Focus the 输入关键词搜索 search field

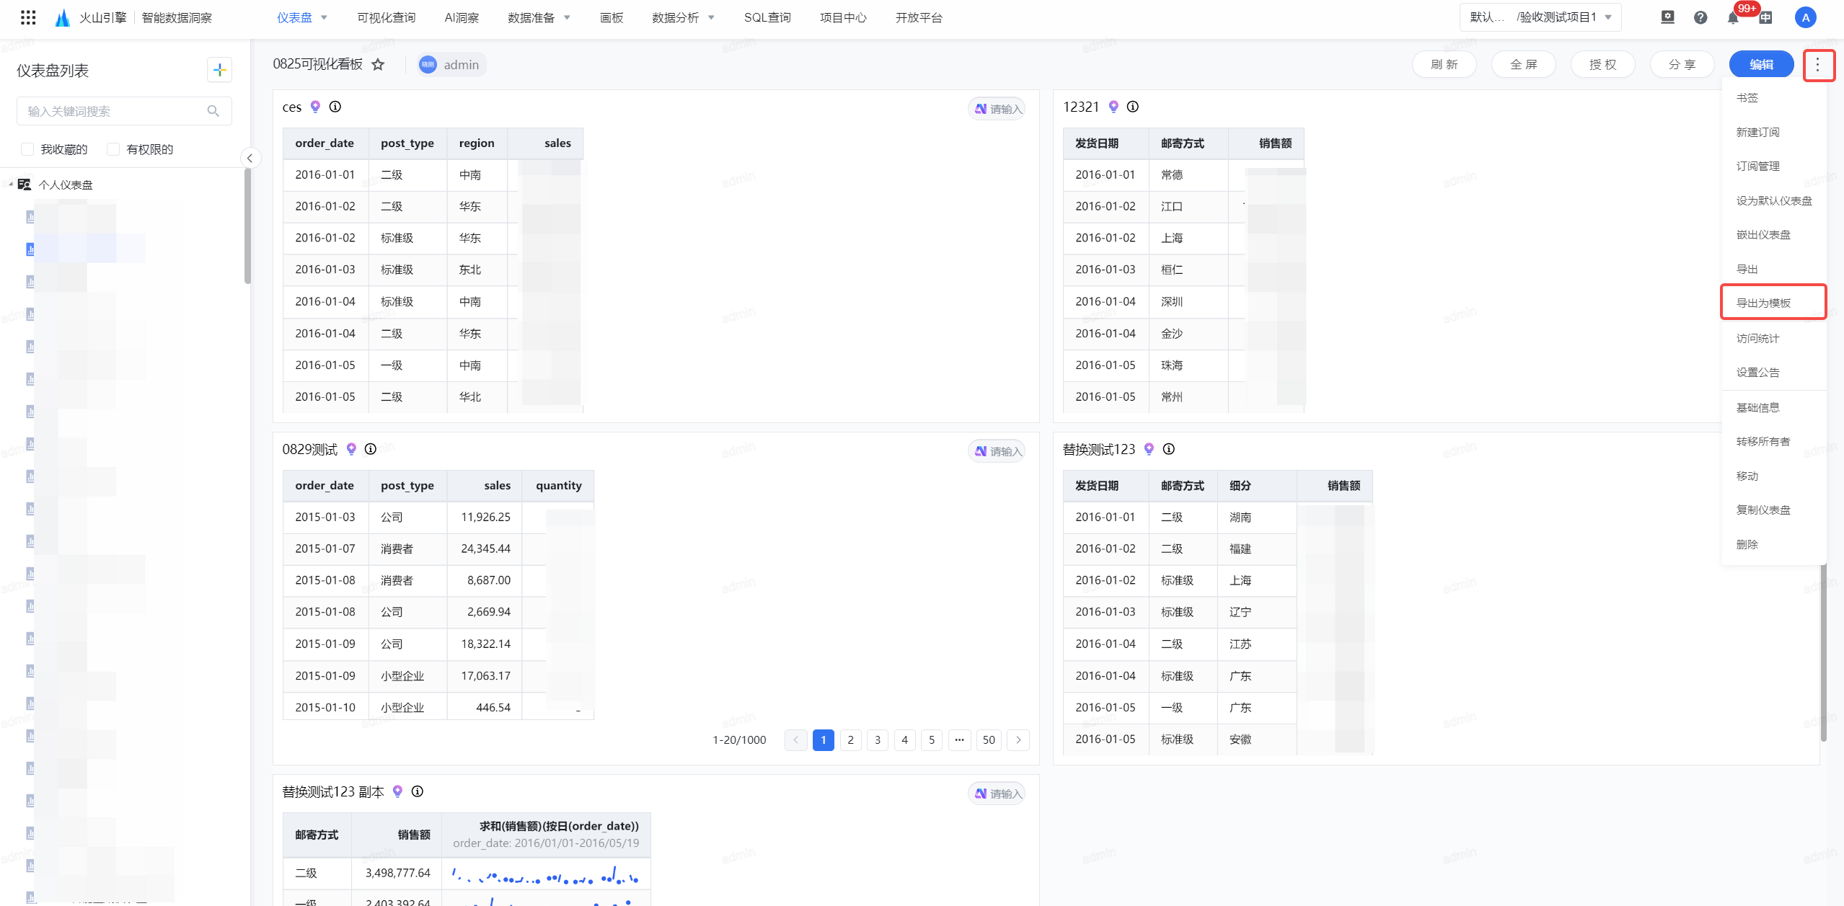124,111
